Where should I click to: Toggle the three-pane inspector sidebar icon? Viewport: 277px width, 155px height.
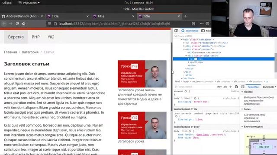243,87
